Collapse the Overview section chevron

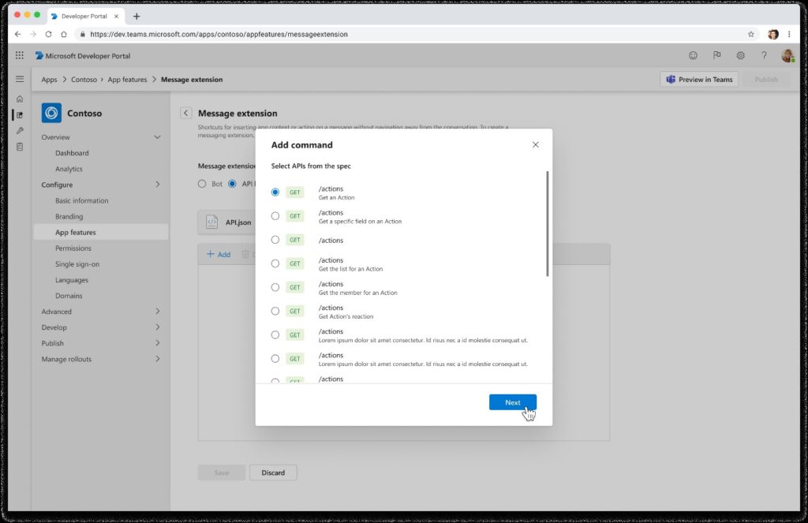(x=157, y=137)
